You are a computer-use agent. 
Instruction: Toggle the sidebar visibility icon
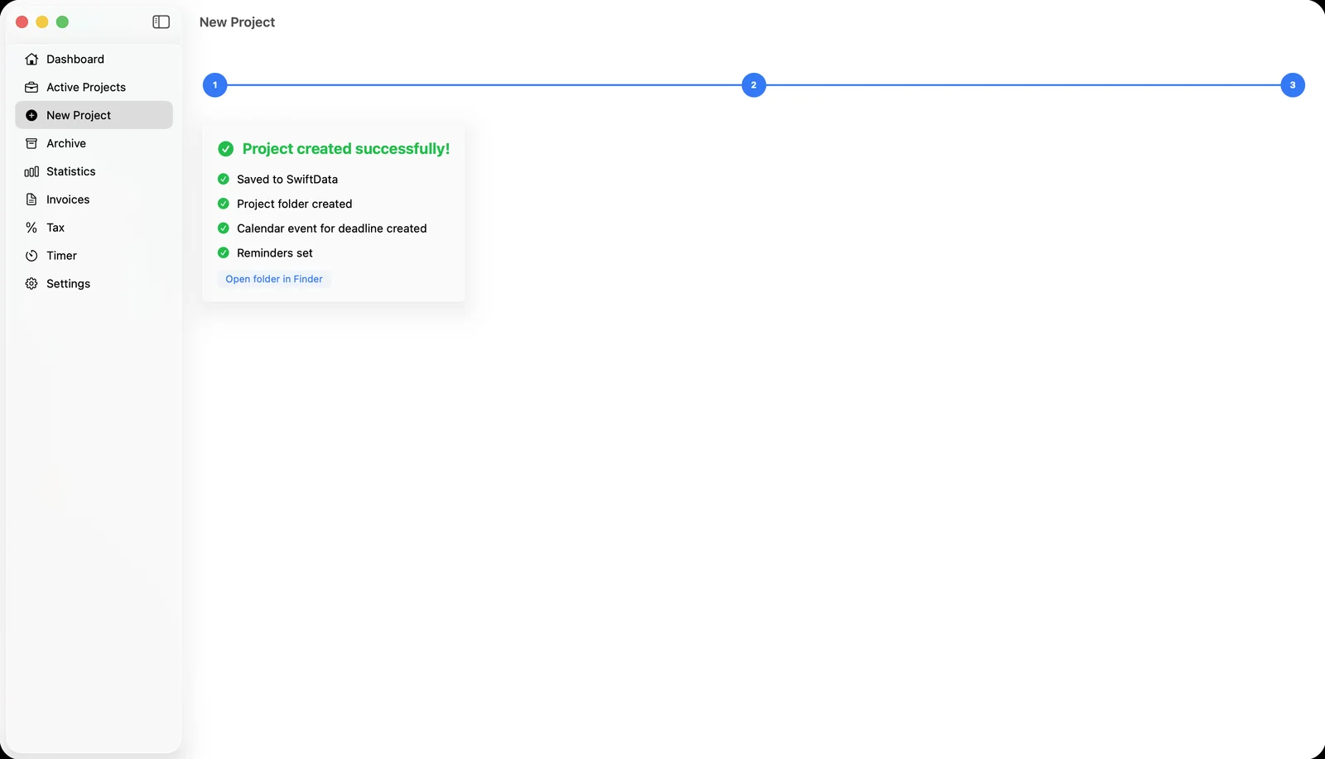[161, 22]
